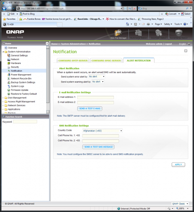
Task: Open Power Management in sidebar
Action: 21,75
